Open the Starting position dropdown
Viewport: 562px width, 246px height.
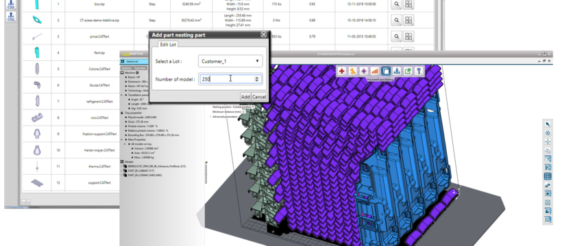pos(243,107)
